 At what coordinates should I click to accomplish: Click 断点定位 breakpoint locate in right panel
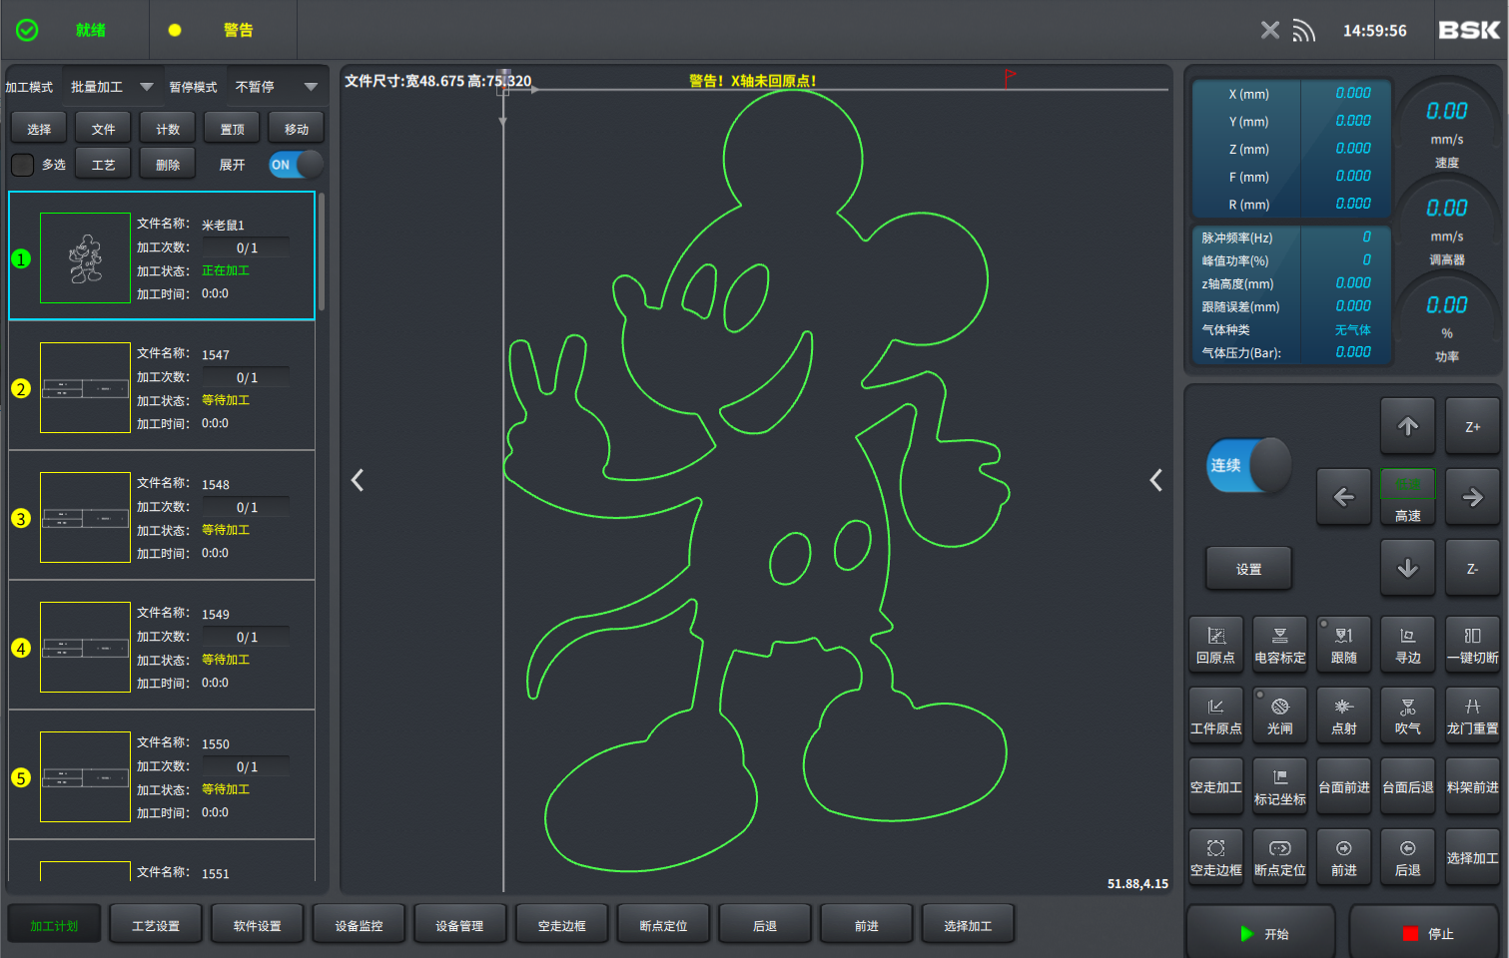pos(1279,856)
